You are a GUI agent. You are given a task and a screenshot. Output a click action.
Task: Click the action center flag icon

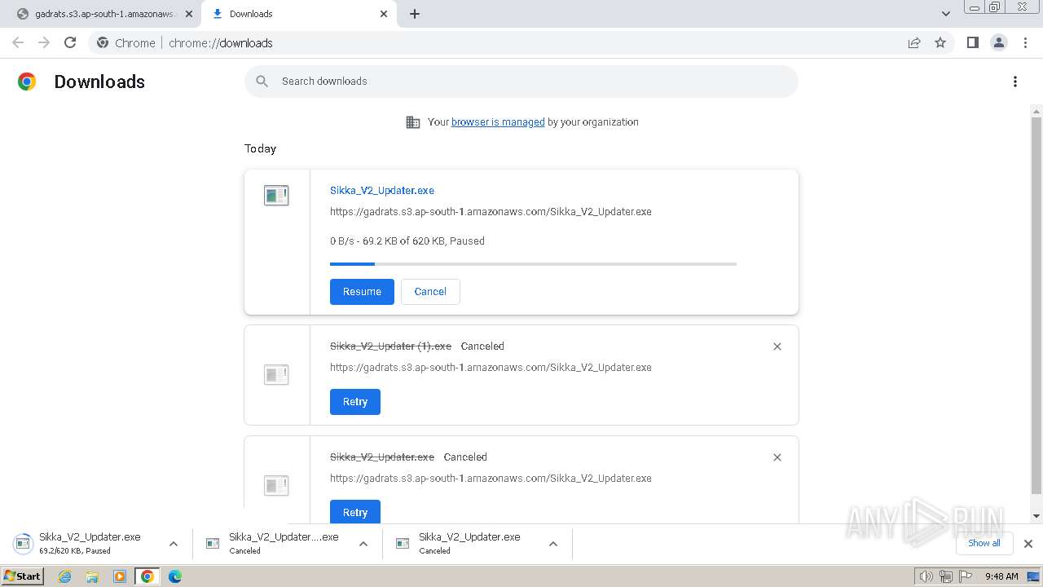click(x=965, y=576)
